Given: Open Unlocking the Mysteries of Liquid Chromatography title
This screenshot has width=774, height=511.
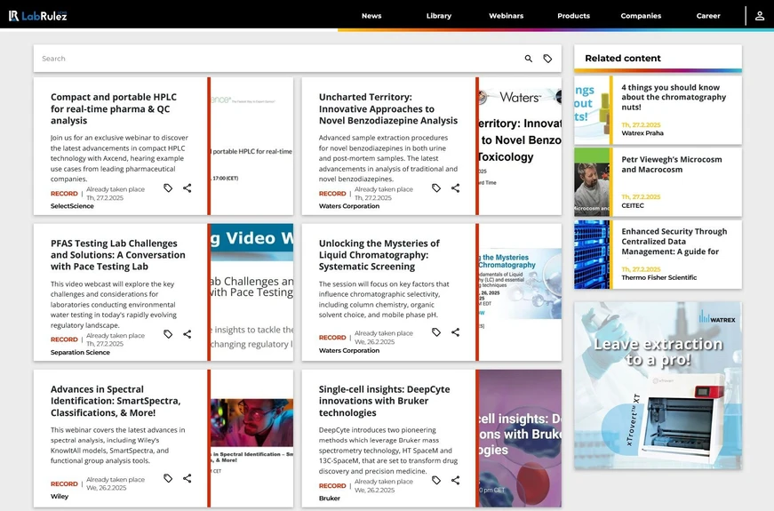Looking at the screenshot, I should 379,255.
